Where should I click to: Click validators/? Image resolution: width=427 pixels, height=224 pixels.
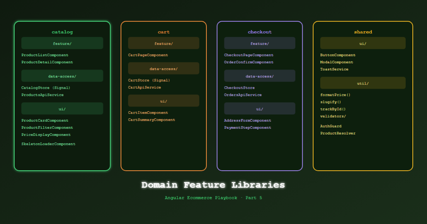(x=333, y=116)
